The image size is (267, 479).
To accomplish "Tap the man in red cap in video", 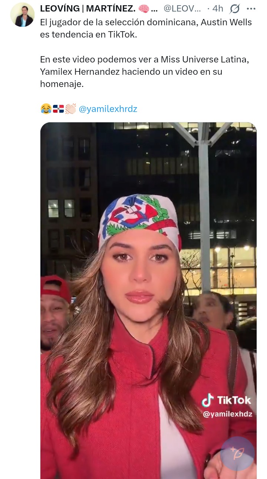I will (55, 312).
